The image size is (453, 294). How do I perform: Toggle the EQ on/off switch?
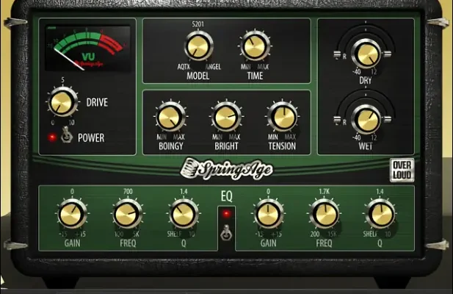[x=227, y=235]
